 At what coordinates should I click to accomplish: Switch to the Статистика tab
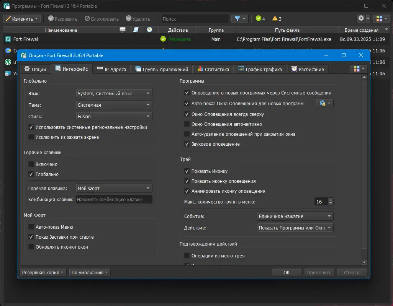213,69
